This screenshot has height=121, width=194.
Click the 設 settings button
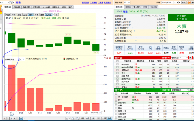click(57, 15)
